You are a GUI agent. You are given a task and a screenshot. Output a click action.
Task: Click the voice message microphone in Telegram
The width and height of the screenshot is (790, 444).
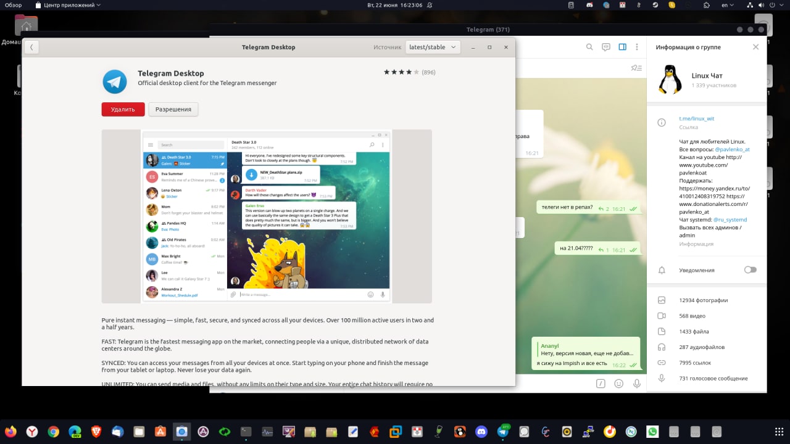coord(636,384)
